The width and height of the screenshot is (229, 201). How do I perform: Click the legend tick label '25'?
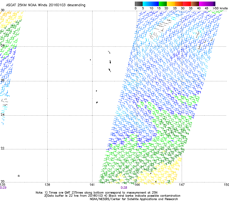point(175,8)
